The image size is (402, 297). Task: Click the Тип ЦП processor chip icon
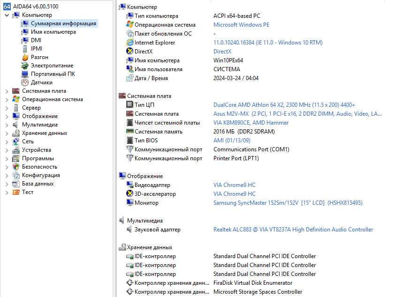pos(130,104)
